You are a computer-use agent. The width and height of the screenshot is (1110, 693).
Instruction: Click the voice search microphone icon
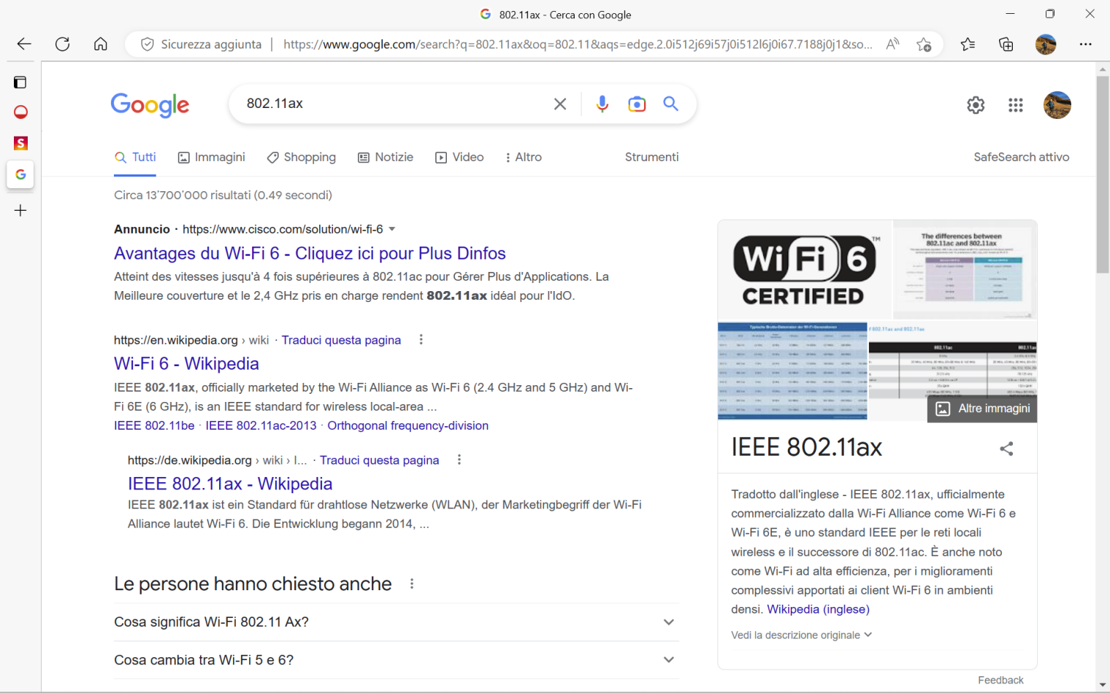click(602, 104)
